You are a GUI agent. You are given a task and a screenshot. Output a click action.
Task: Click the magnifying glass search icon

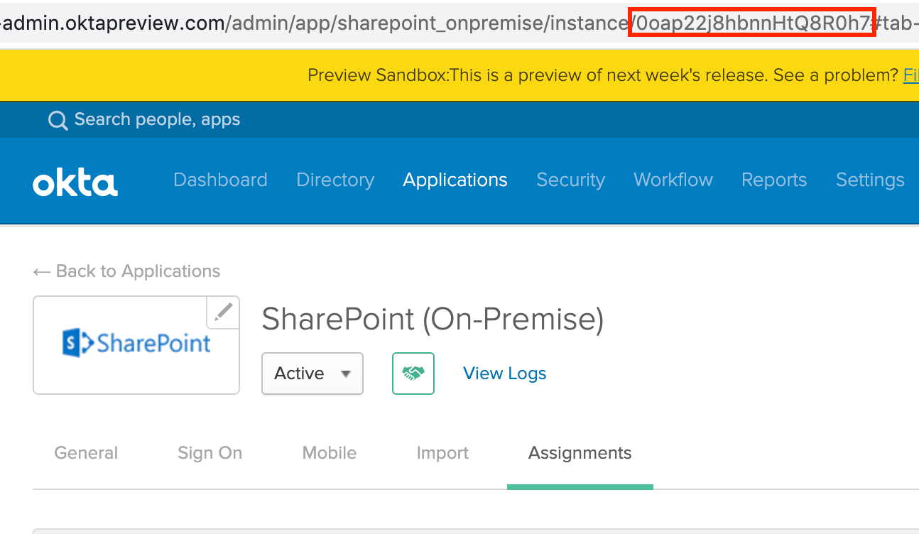[x=58, y=120]
